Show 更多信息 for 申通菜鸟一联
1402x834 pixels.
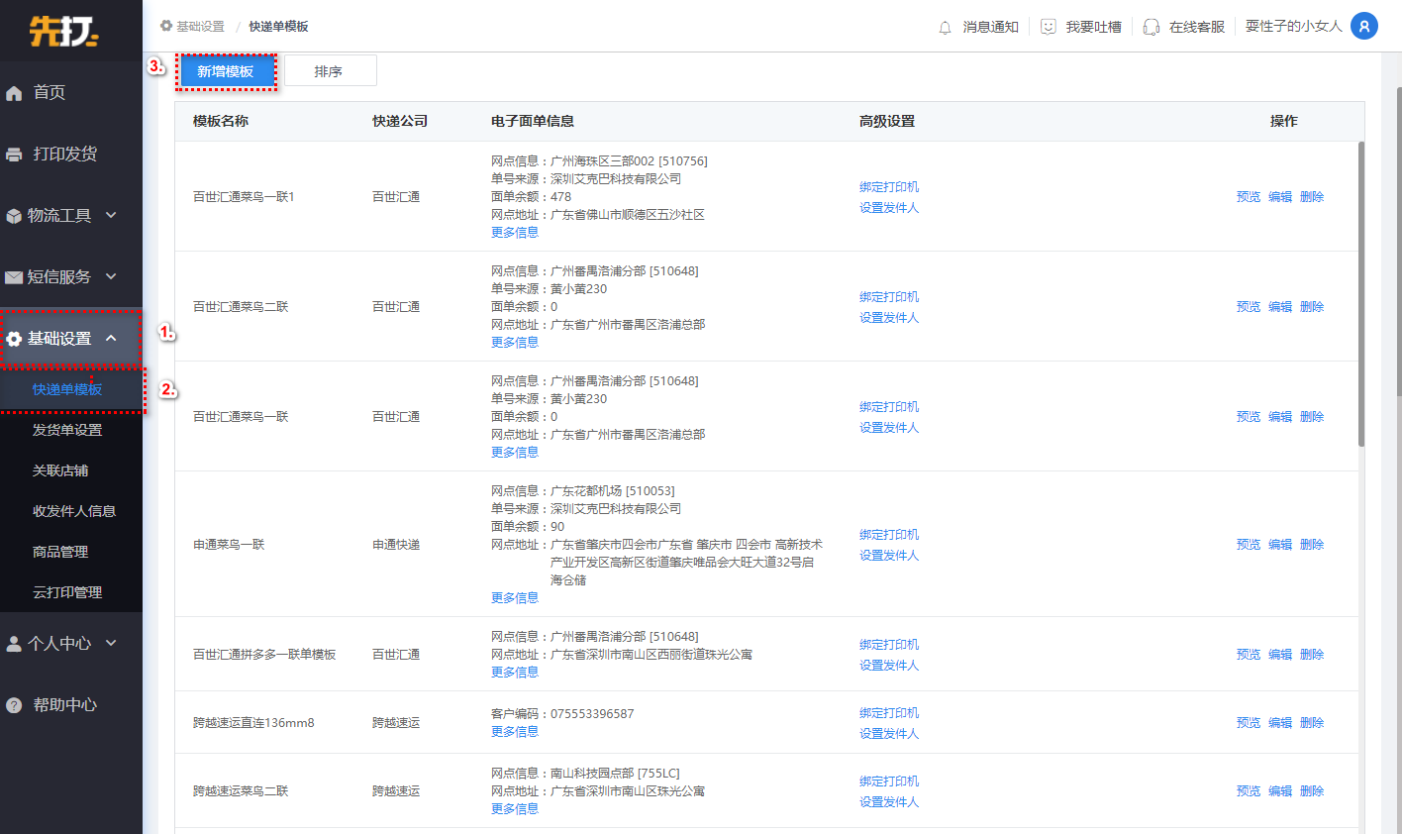(515, 597)
